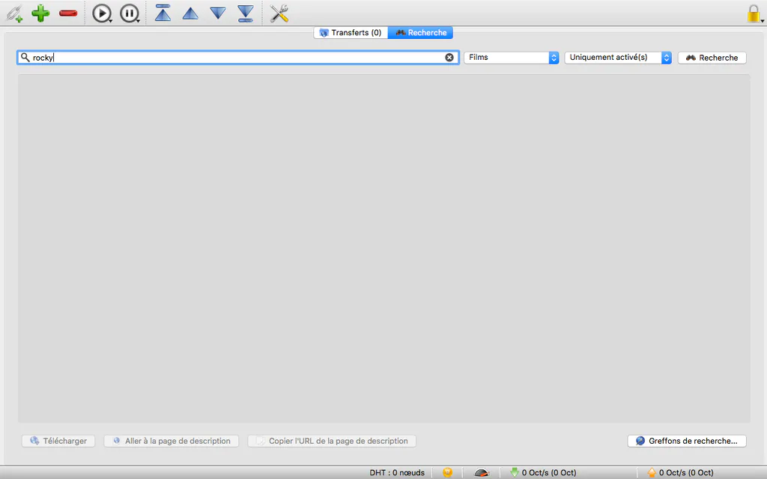The width and height of the screenshot is (767, 479).
Task: Click the add torrent link icon
Action: (14, 13)
